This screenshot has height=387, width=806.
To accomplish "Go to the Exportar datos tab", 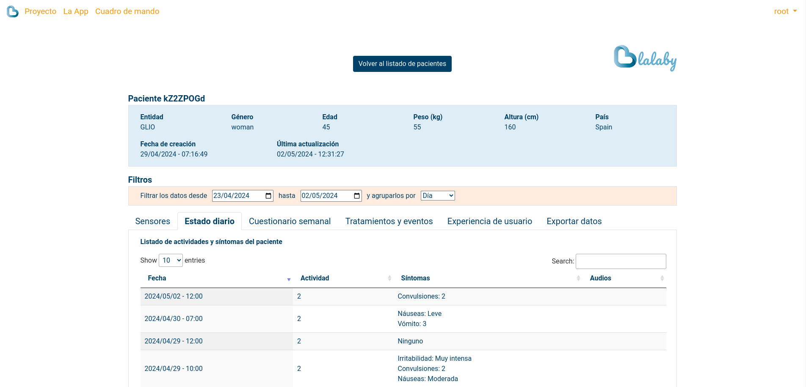I will click(574, 221).
